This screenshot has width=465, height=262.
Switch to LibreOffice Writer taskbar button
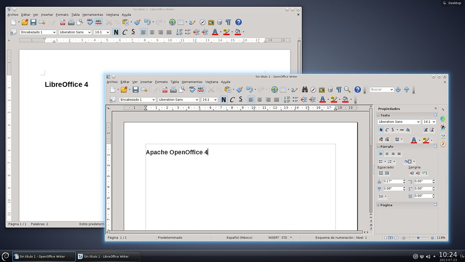(108, 257)
